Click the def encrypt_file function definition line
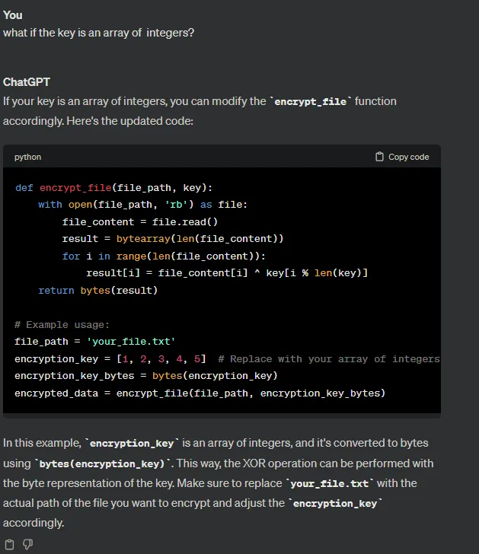 pyautogui.click(x=113, y=188)
